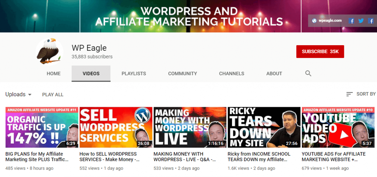This screenshot has width=377, height=177.
Task: Click the title BIG PLANS for My Affiliate
Action: (x=37, y=156)
